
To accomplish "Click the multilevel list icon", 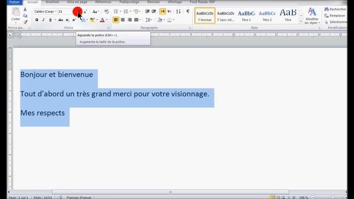I will pyautogui.click(x=136, y=12).
